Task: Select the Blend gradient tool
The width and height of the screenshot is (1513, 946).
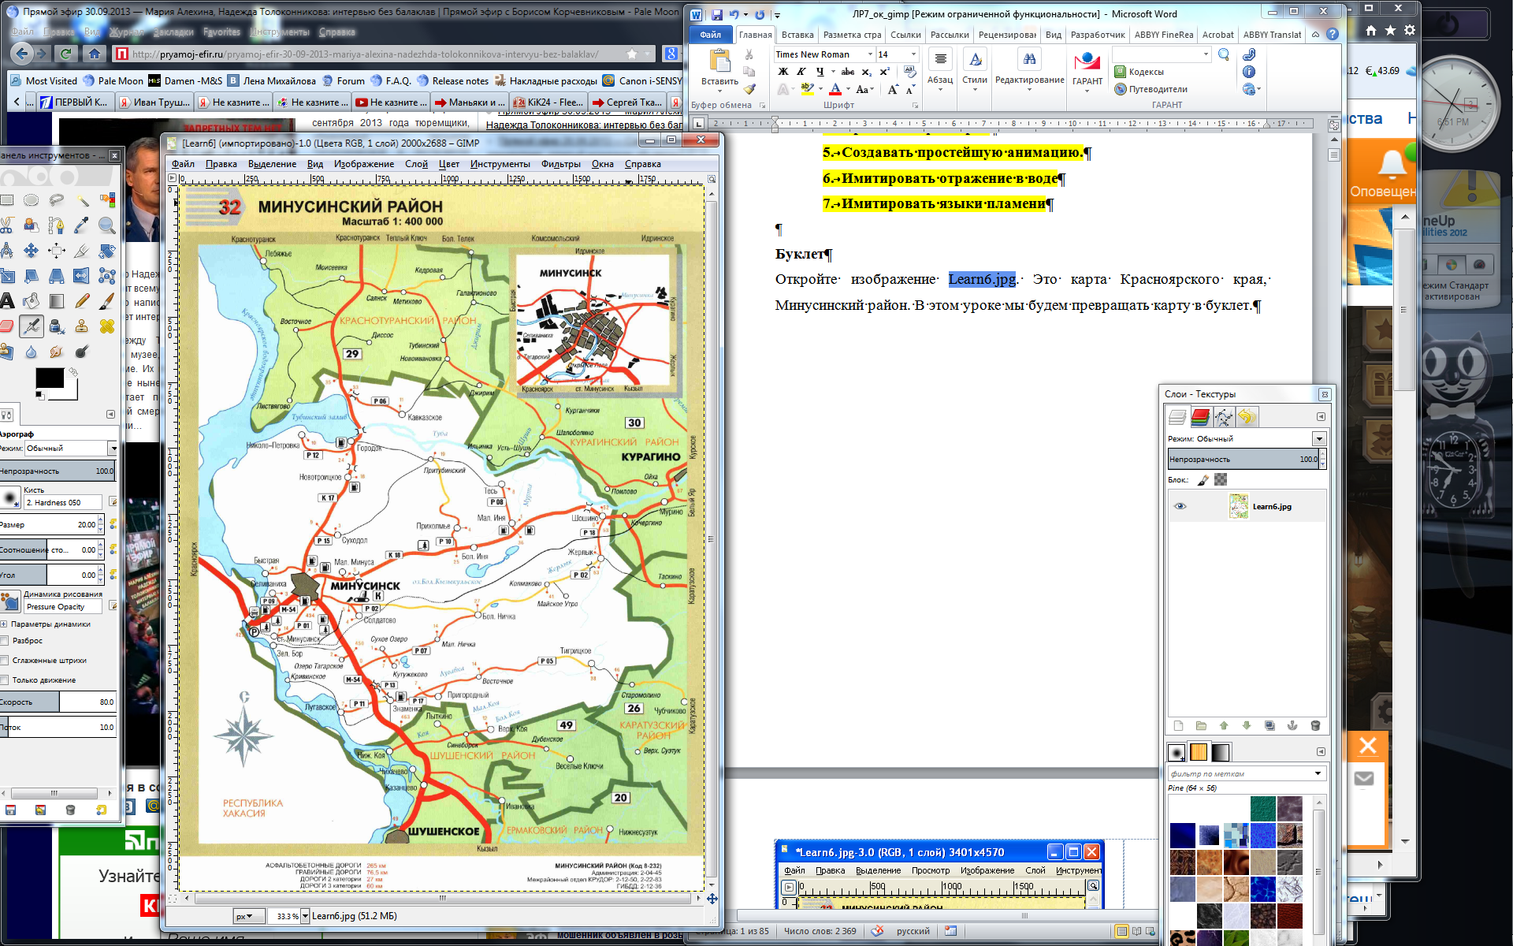Action: point(57,301)
